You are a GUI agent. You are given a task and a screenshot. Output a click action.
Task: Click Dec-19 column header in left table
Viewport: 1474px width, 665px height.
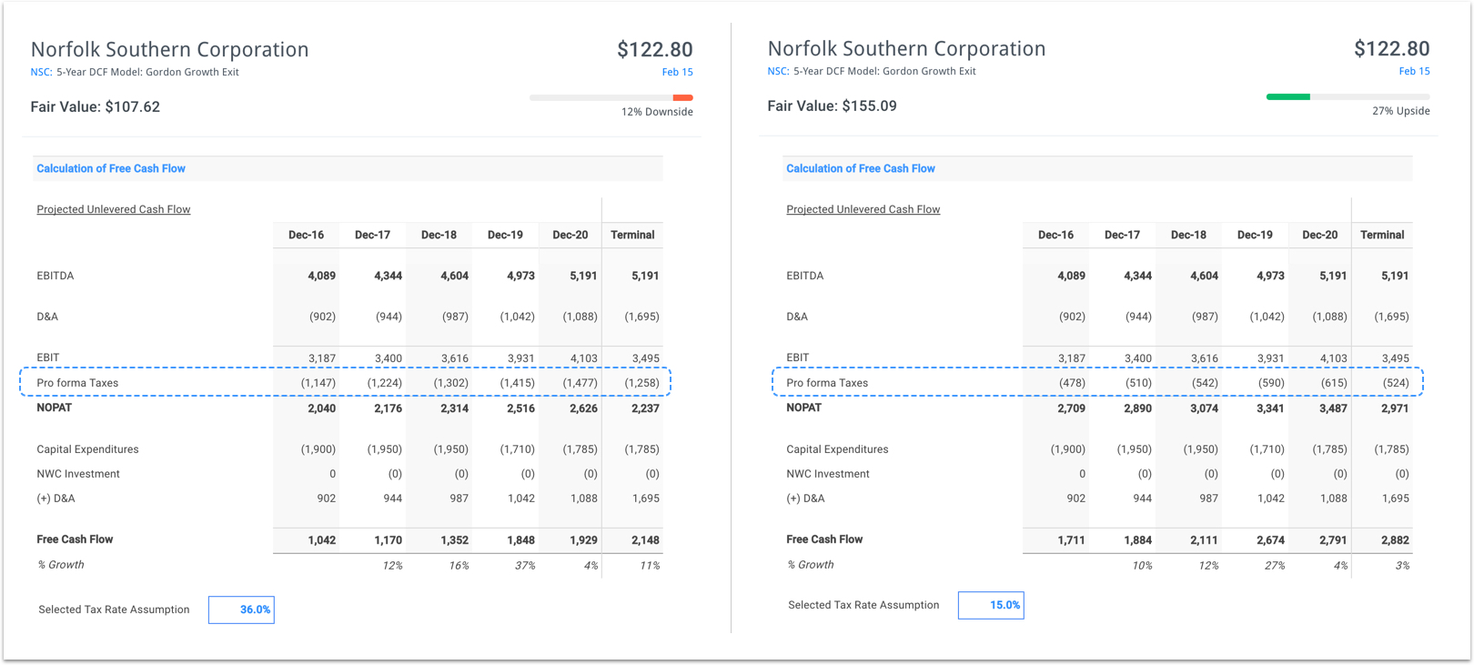(505, 235)
